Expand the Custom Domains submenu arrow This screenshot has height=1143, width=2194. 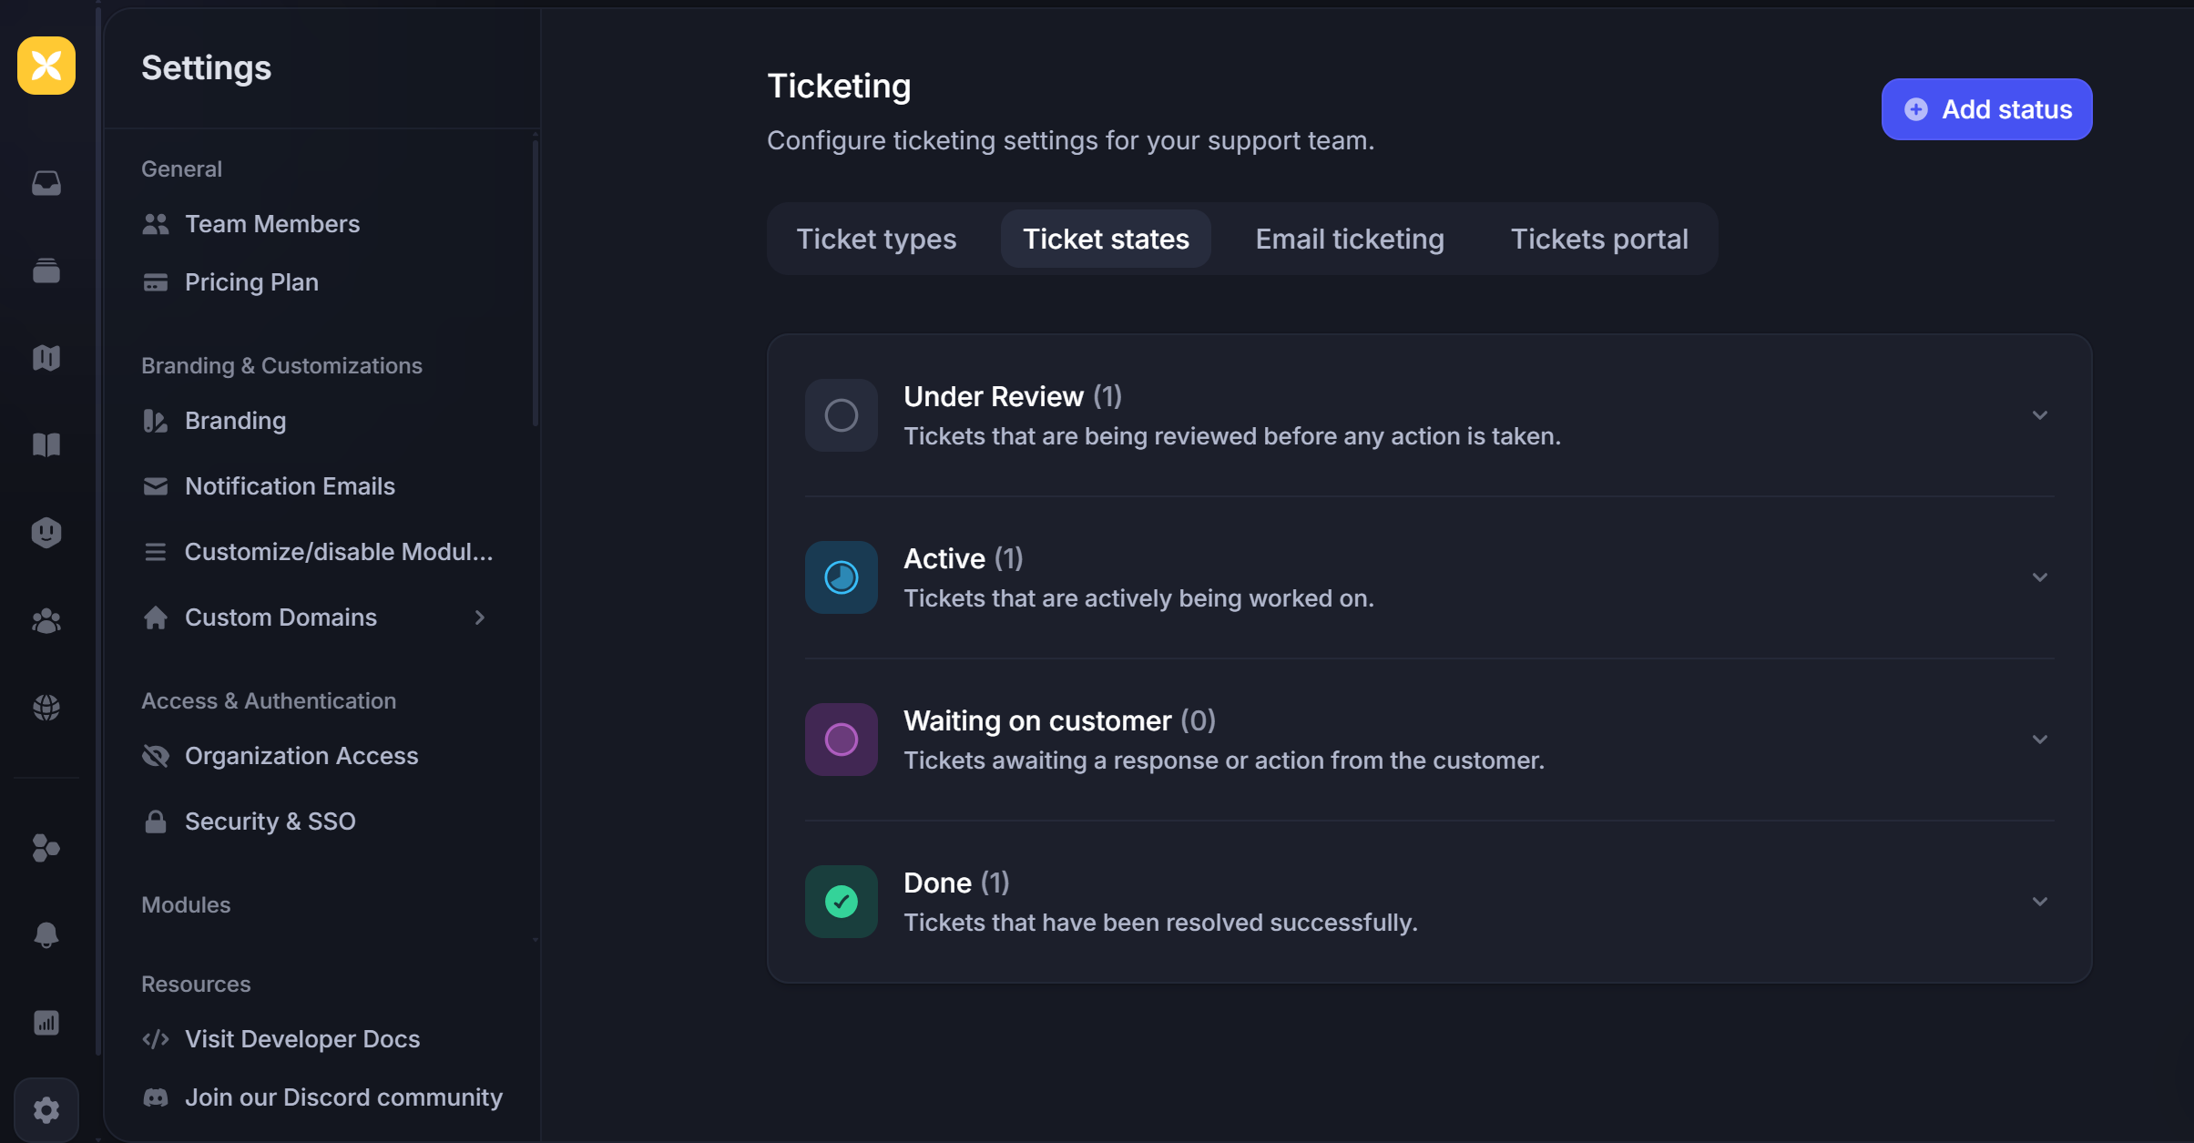point(480,617)
